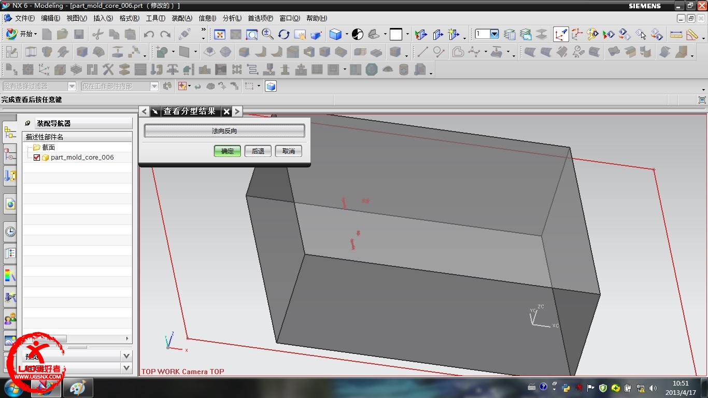Click the Save diskette icon

coord(79,35)
